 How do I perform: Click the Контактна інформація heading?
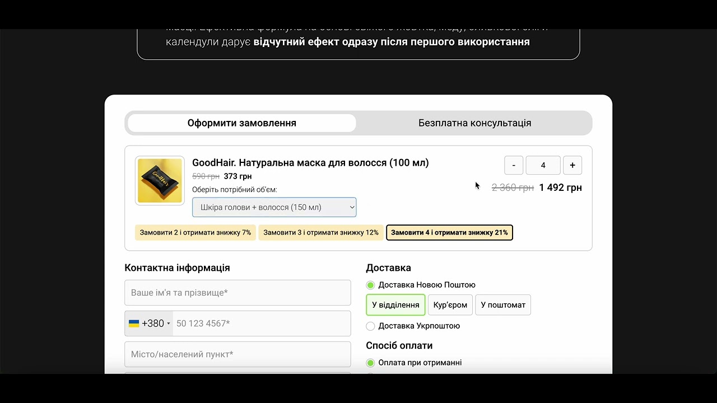[177, 268]
